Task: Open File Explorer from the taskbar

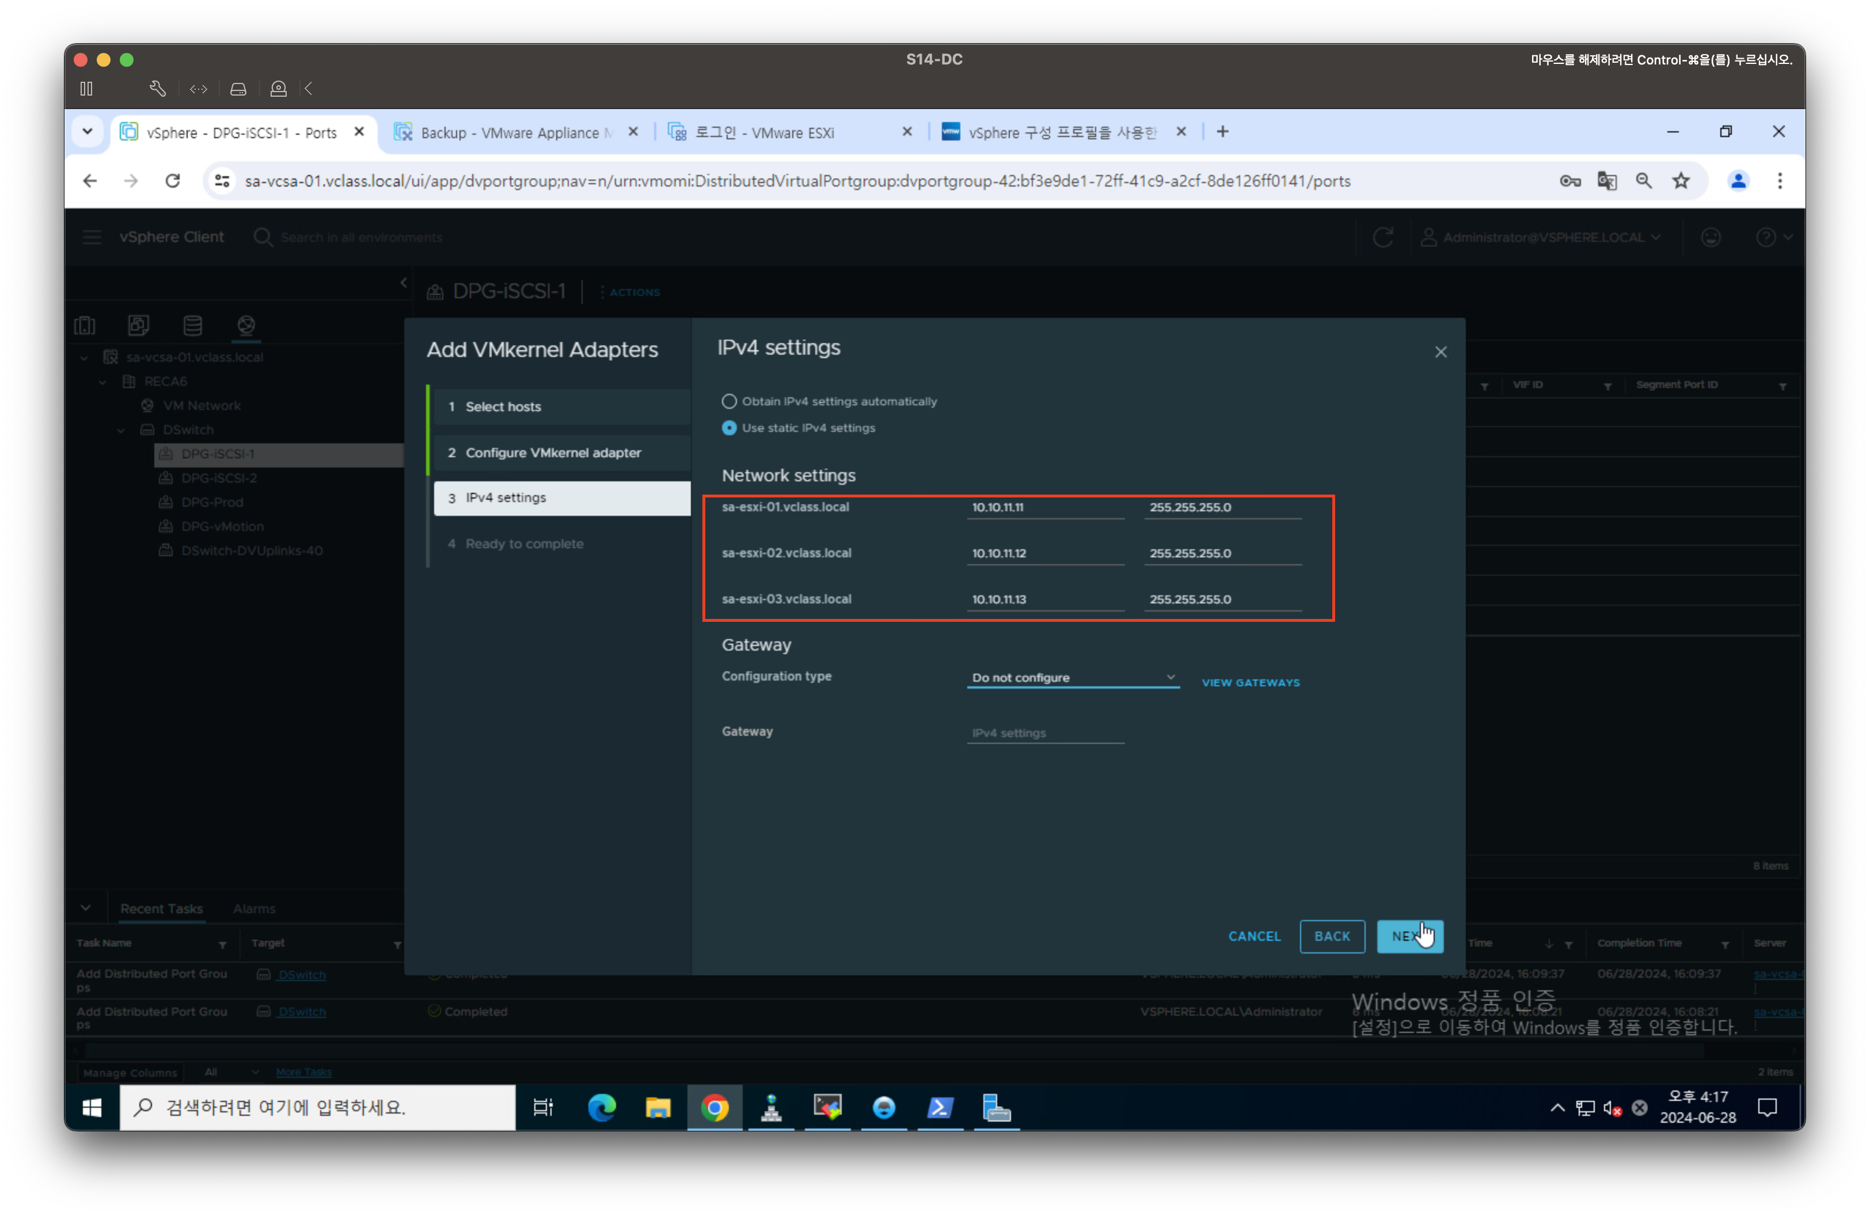Action: point(657,1108)
